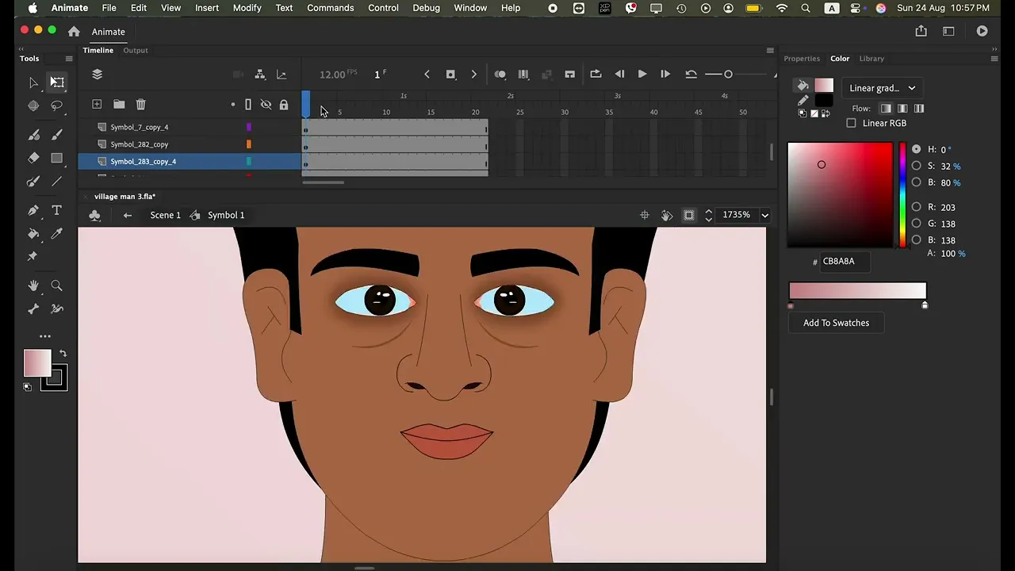Open the Timeline panel options menu
Image resolution: width=1015 pixels, height=571 pixels.
click(x=769, y=51)
